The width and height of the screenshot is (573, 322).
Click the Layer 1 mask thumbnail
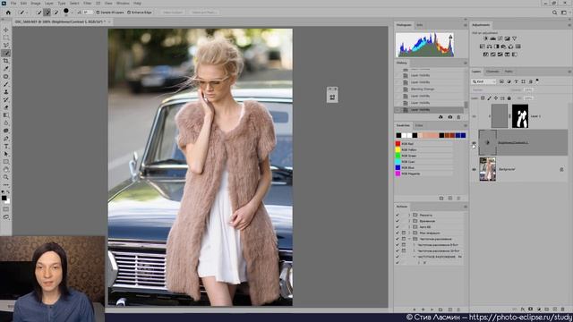[x=520, y=116]
